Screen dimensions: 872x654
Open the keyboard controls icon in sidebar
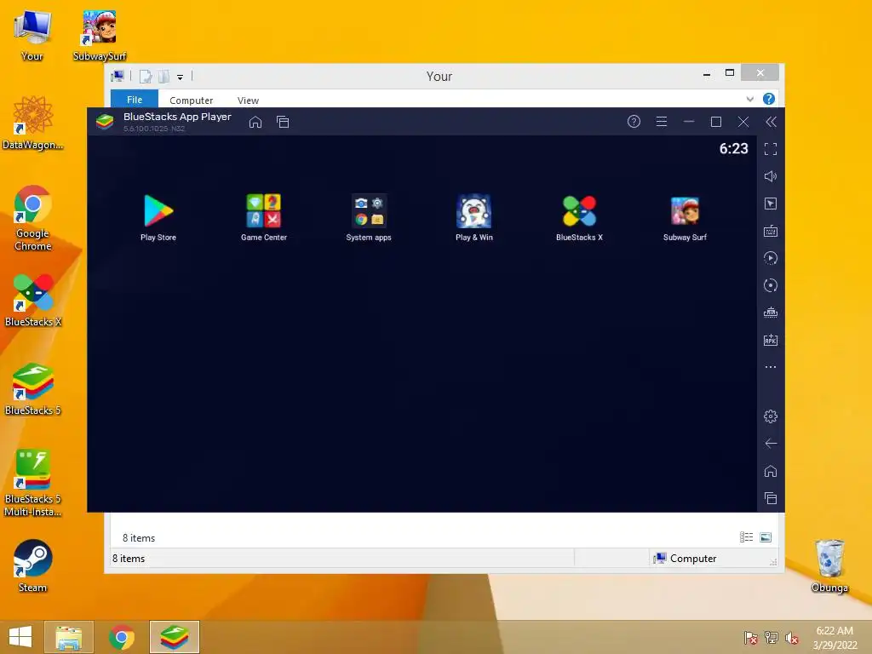(x=770, y=231)
